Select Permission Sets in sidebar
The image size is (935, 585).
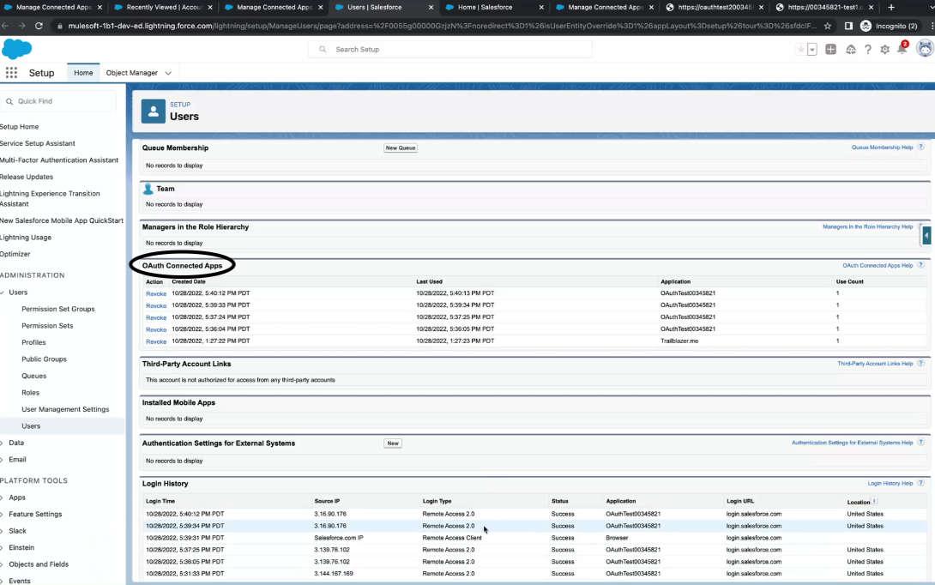point(47,326)
